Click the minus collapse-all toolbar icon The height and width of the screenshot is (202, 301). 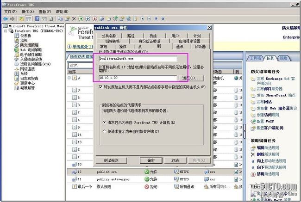point(149,18)
